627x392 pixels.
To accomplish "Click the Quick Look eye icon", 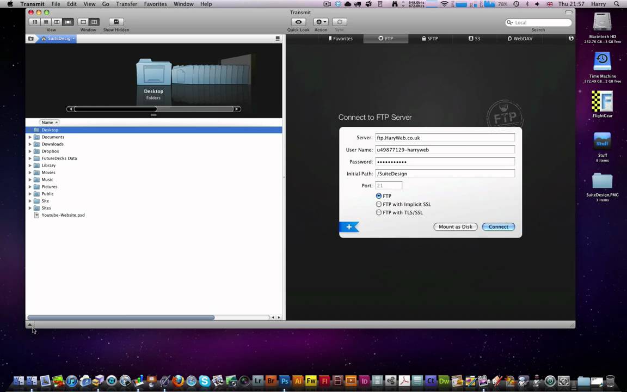I will click(298, 22).
